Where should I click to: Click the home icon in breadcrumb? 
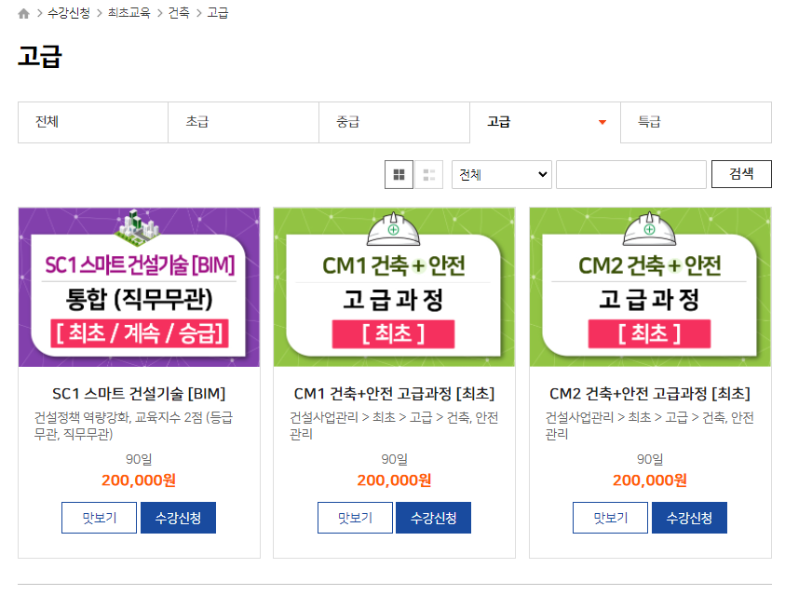point(23,14)
